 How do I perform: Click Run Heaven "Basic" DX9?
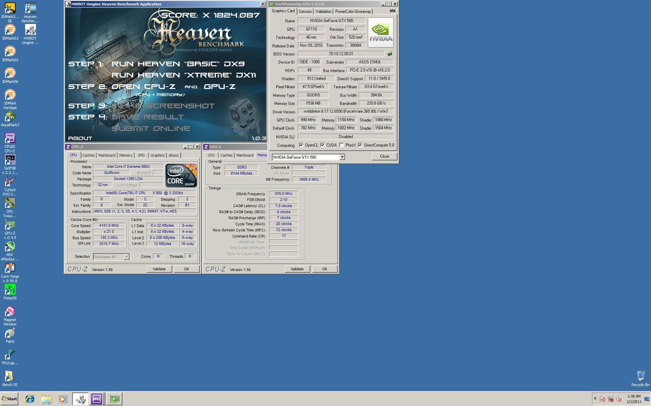coord(178,64)
